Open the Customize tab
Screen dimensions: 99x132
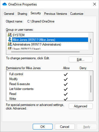tap(77, 14)
